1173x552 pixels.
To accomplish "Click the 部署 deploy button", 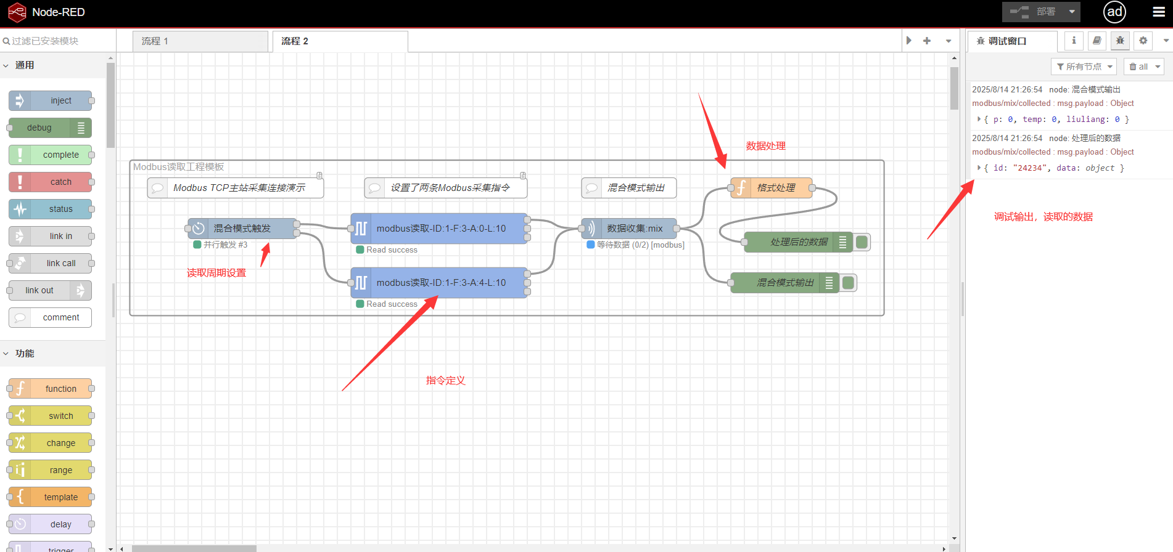I will [x=1037, y=12].
